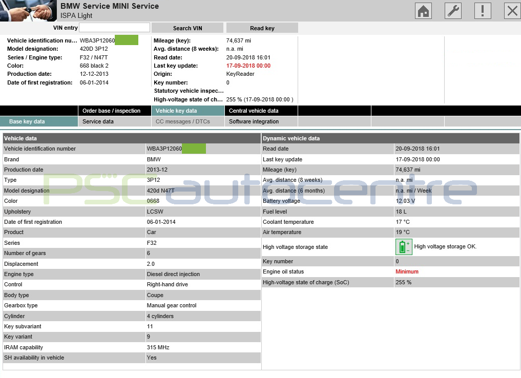Click the BMW logo image top left
The image size is (521, 378).
pos(28,10)
